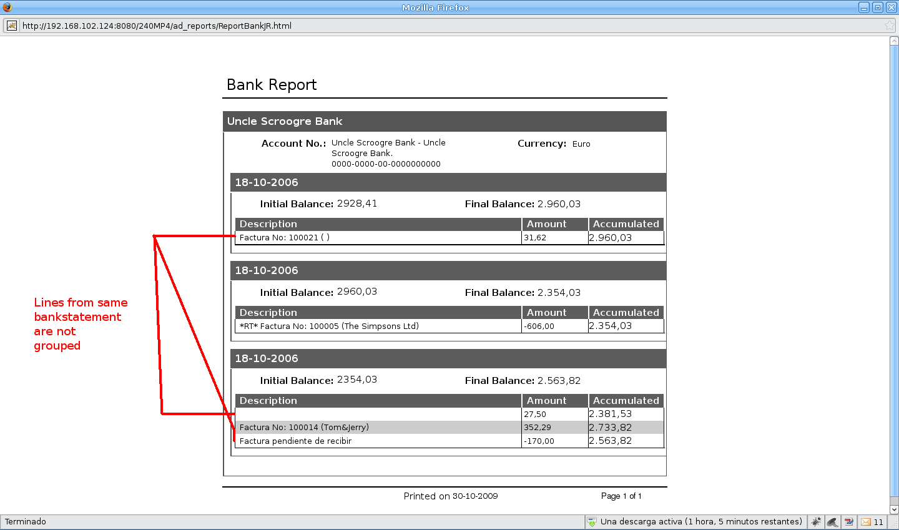Click the "Una descarga activa" status text
The height and width of the screenshot is (530, 899).
700,522
